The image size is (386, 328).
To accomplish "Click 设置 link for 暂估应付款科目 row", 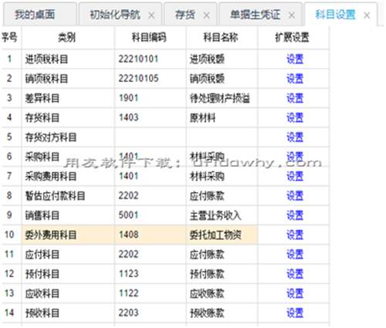I will pos(295,196).
